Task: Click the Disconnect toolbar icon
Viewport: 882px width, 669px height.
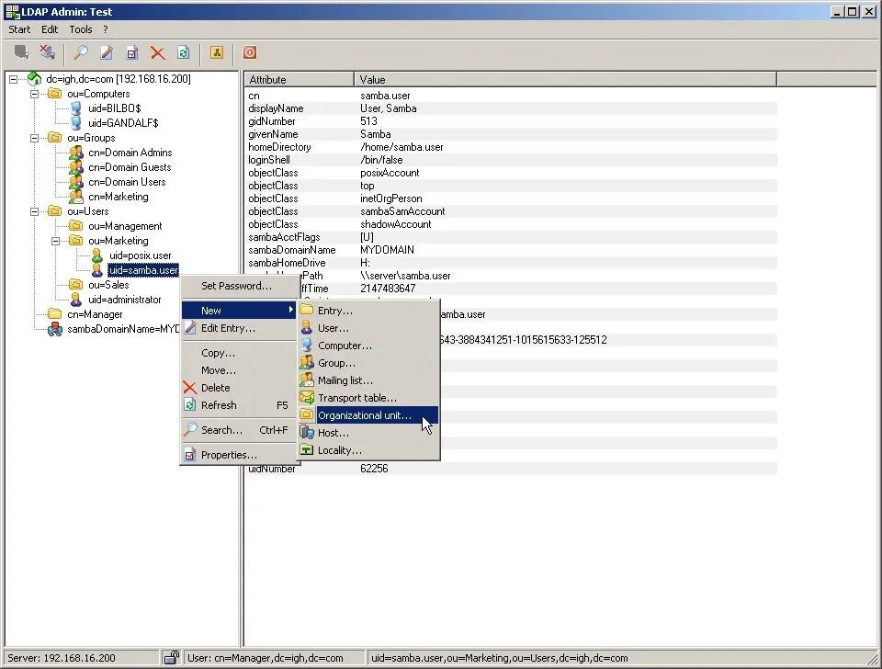Action: tap(48, 53)
